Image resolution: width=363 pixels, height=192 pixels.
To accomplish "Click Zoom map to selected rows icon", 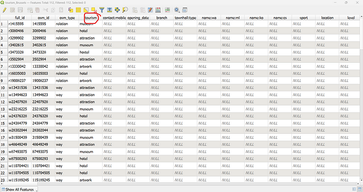I will tap(125, 10).
